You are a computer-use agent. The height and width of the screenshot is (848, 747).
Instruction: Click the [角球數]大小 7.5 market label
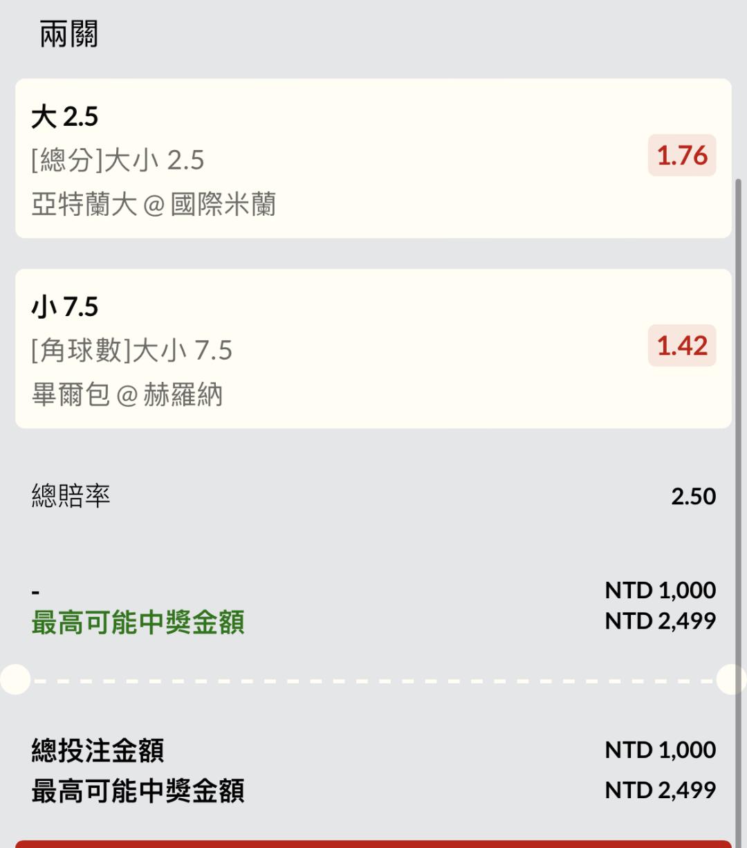[x=131, y=351]
